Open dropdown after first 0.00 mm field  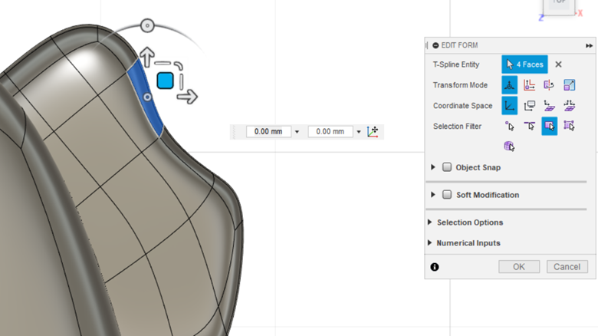point(297,132)
